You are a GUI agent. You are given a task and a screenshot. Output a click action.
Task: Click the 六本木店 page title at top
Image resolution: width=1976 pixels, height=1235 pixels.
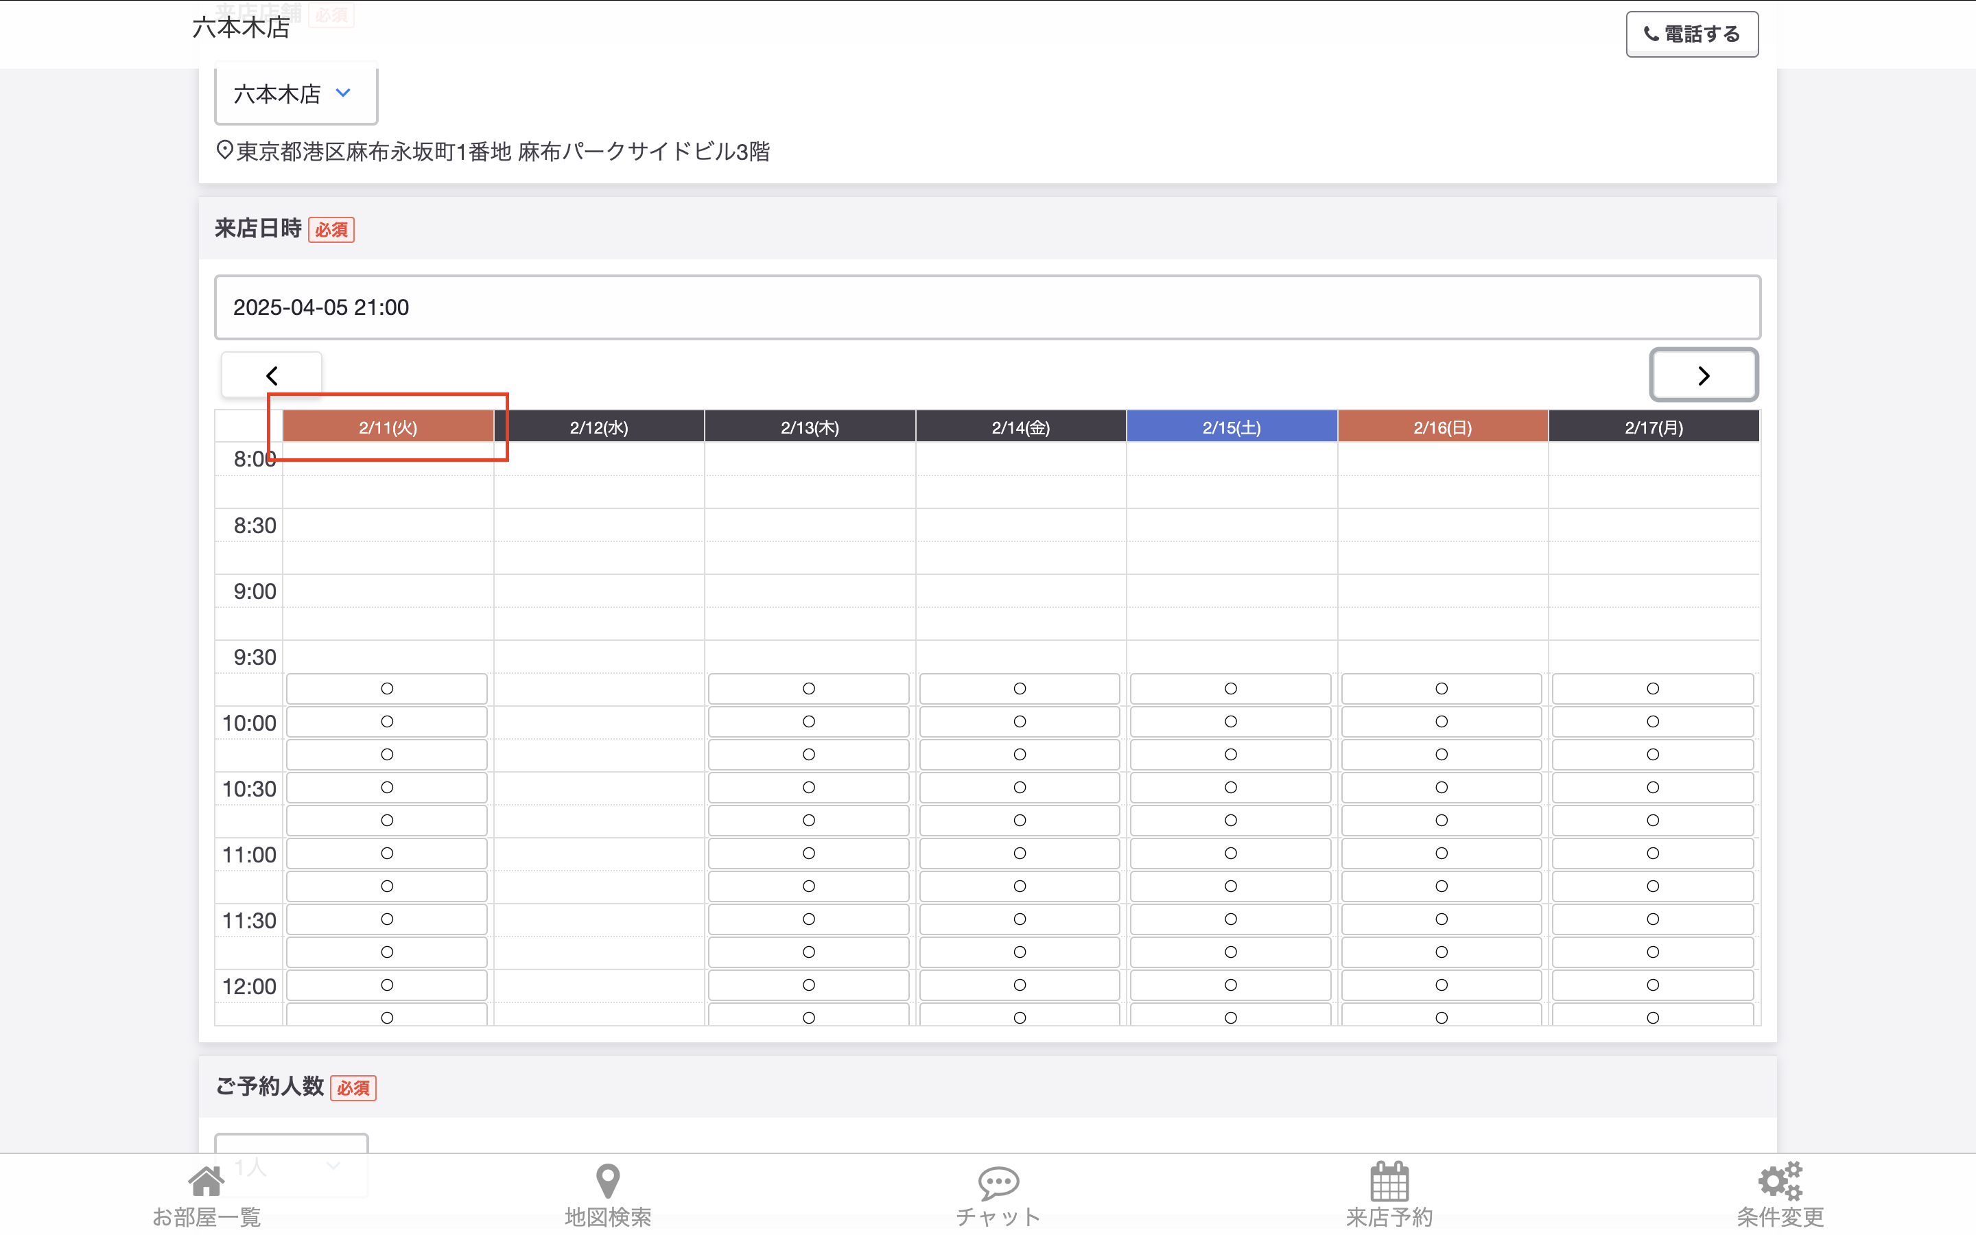pos(241,29)
